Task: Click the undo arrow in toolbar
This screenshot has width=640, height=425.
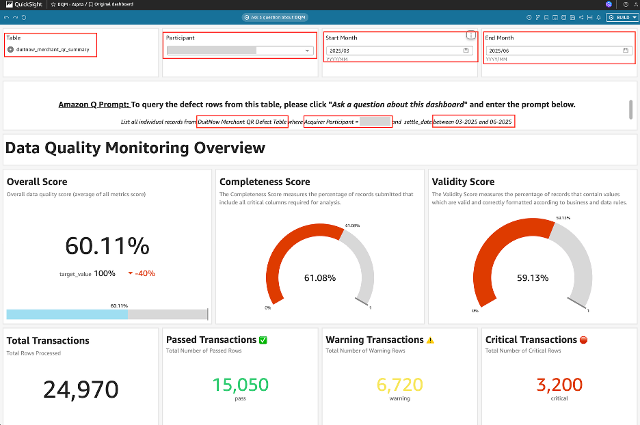Action: [7, 17]
